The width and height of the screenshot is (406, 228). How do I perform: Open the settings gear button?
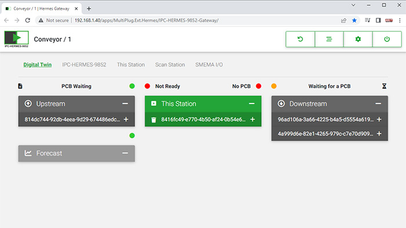[x=358, y=39]
